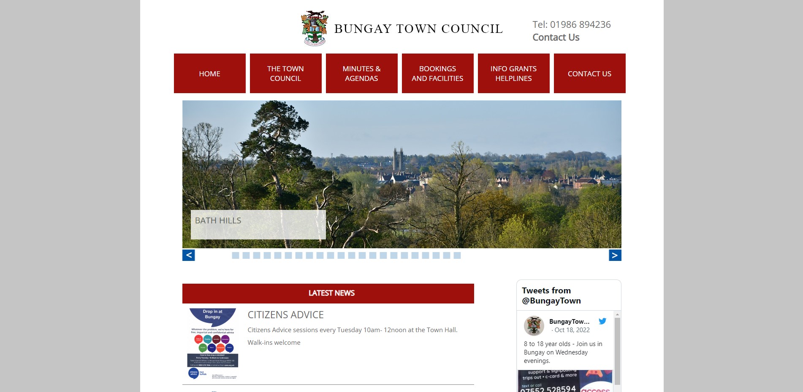Open the HOME menu item
This screenshot has width=803, height=392.
pos(210,73)
